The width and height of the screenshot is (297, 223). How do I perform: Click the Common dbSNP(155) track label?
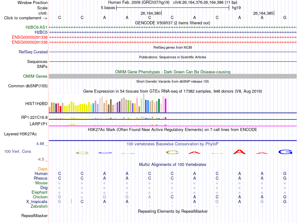28,86
